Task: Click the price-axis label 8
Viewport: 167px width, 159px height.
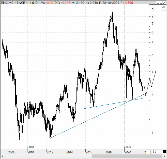Action: pyautogui.click(x=153, y=17)
